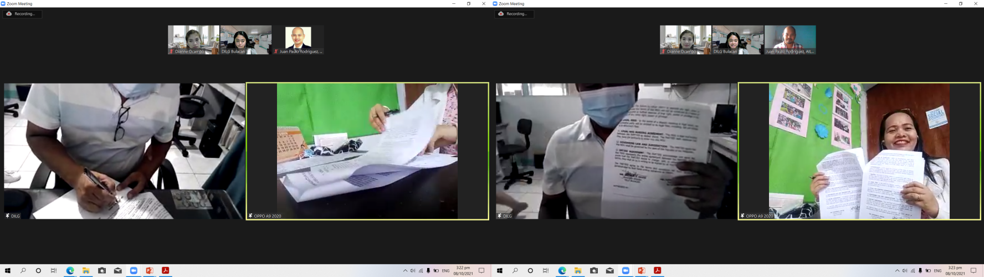The image size is (984, 277).
Task: Select DILG Bulacan thumbnail in Zoom window above 3:23 pm taskbar
Action: point(738,40)
